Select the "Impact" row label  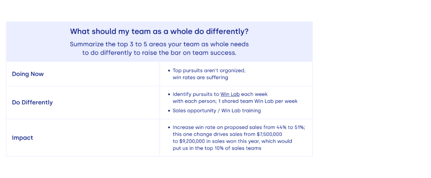click(x=22, y=138)
